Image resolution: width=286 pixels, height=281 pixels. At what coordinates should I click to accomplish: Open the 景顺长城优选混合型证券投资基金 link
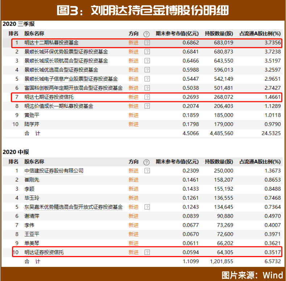coord(61,70)
